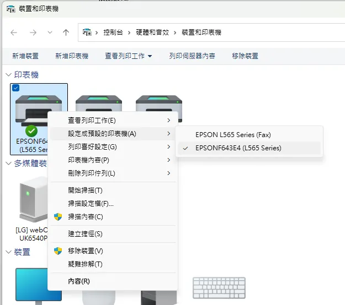Click the 移除裝置 toolbar button
Image resolution: width=345 pixels, height=305 pixels.
coord(245,56)
